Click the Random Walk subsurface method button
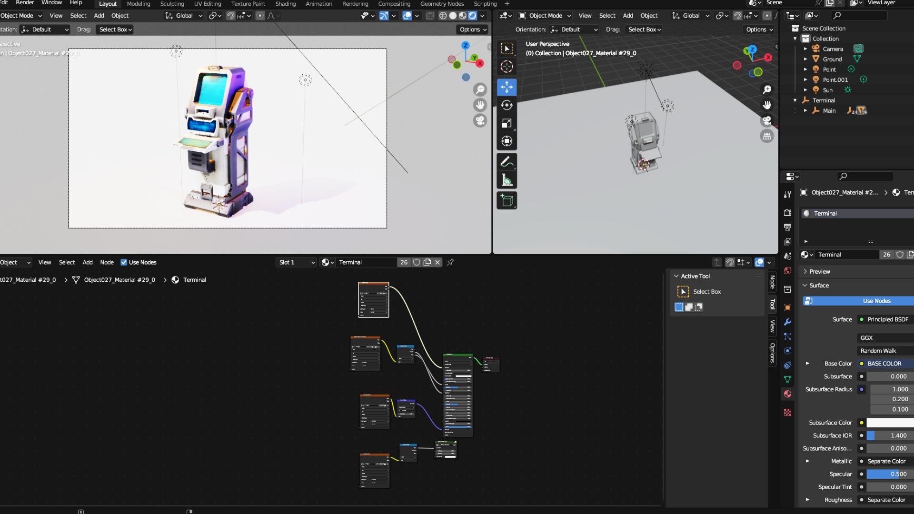 (885, 351)
